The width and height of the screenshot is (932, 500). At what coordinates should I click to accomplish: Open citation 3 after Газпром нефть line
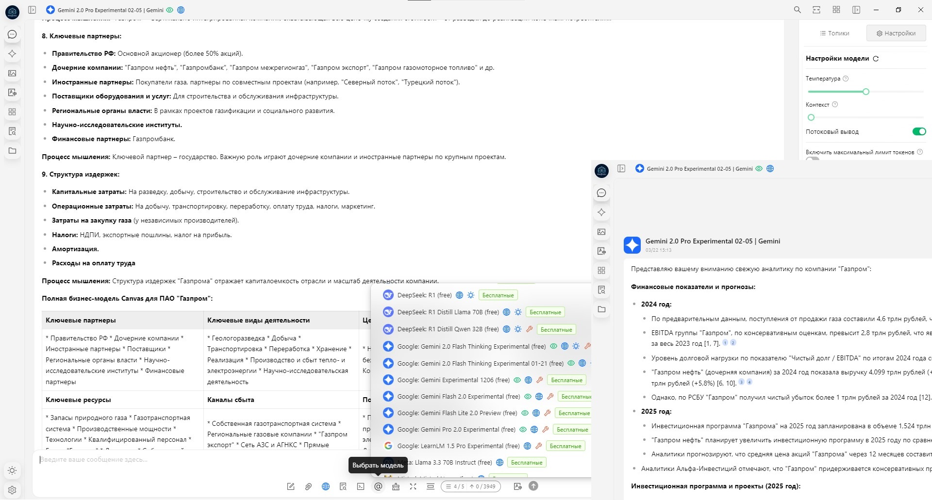741,382
